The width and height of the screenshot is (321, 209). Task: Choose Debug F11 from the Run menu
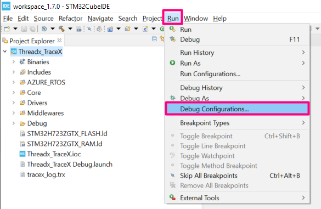(237, 39)
